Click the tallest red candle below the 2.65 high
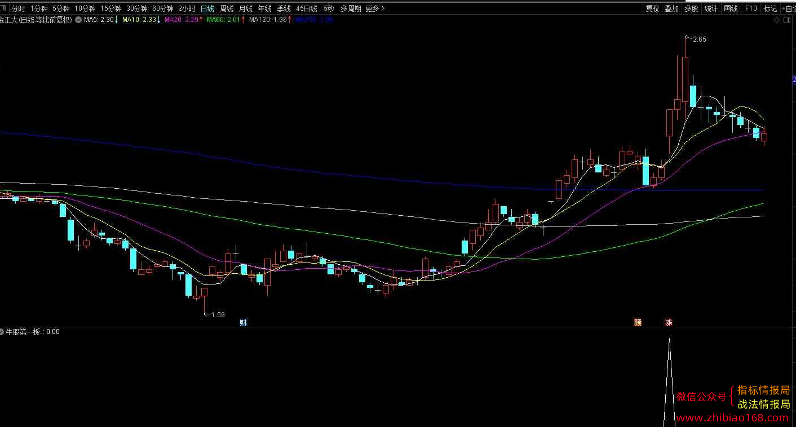Image resolution: width=796 pixels, height=427 pixels. [685, 79]
